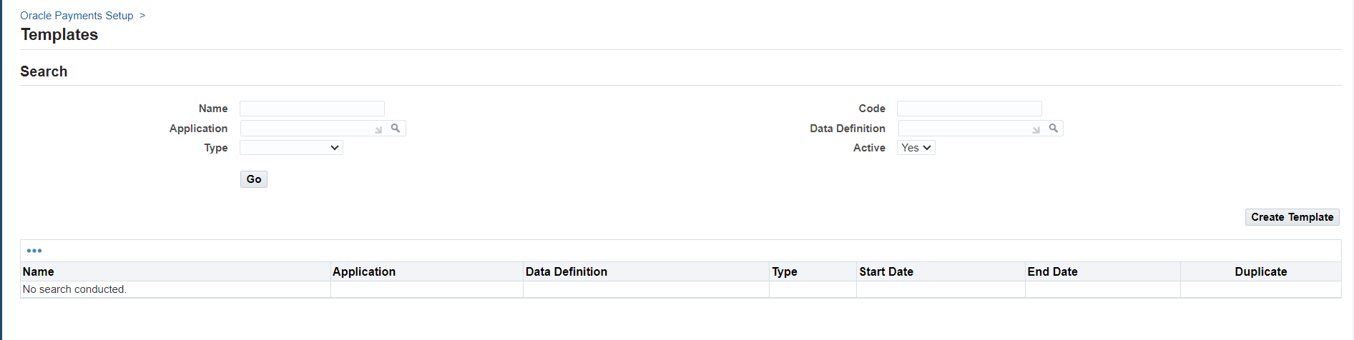Click into the Data Definition text field

[964, 129]
